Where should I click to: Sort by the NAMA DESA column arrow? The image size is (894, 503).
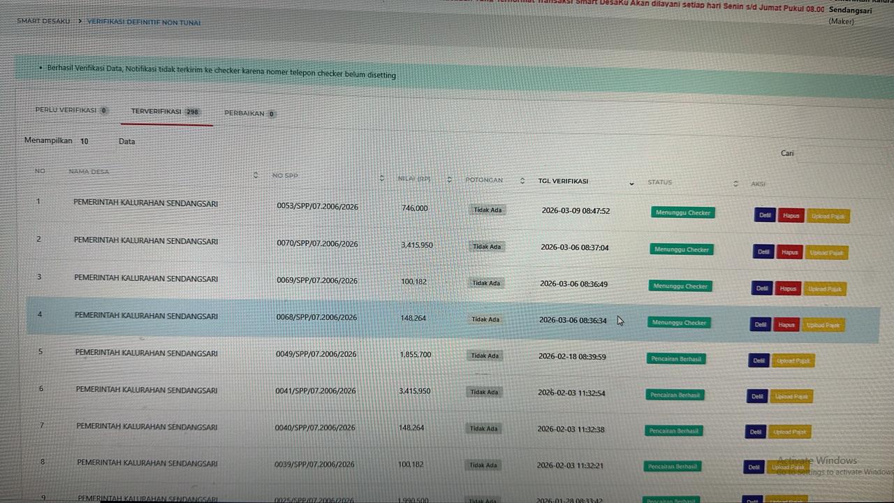pos(256,175)
